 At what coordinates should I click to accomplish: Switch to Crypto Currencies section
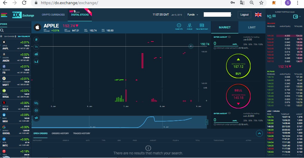pyautogui.click(x=53, y=15)
